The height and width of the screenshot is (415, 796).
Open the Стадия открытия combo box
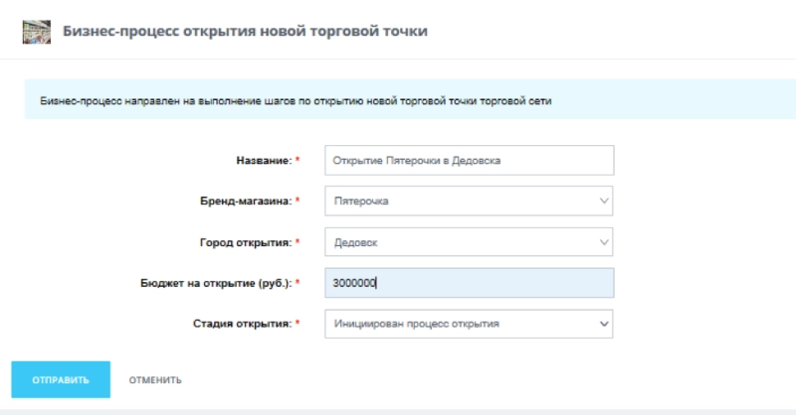point(458,324)
